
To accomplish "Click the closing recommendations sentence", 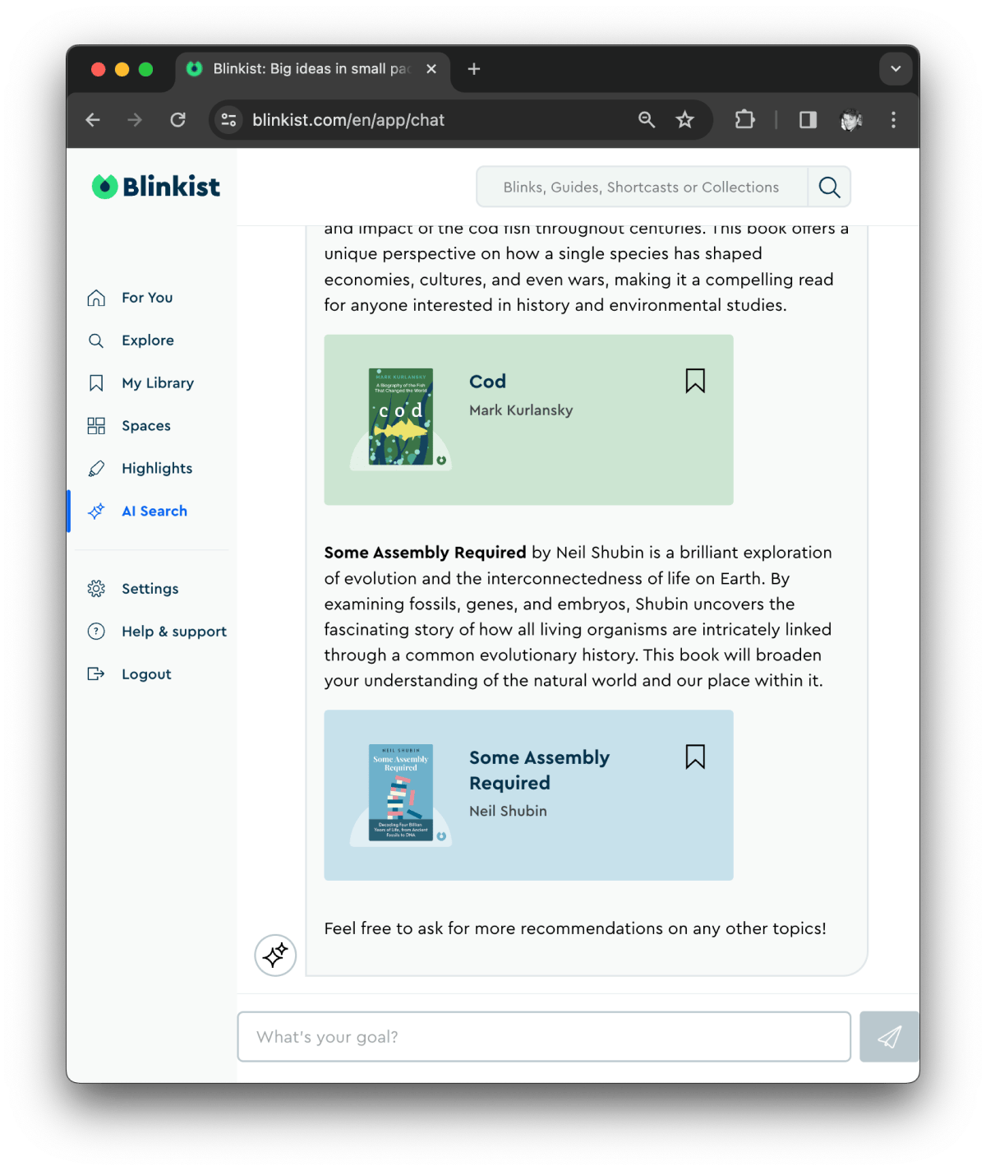I will coord(575,928).
